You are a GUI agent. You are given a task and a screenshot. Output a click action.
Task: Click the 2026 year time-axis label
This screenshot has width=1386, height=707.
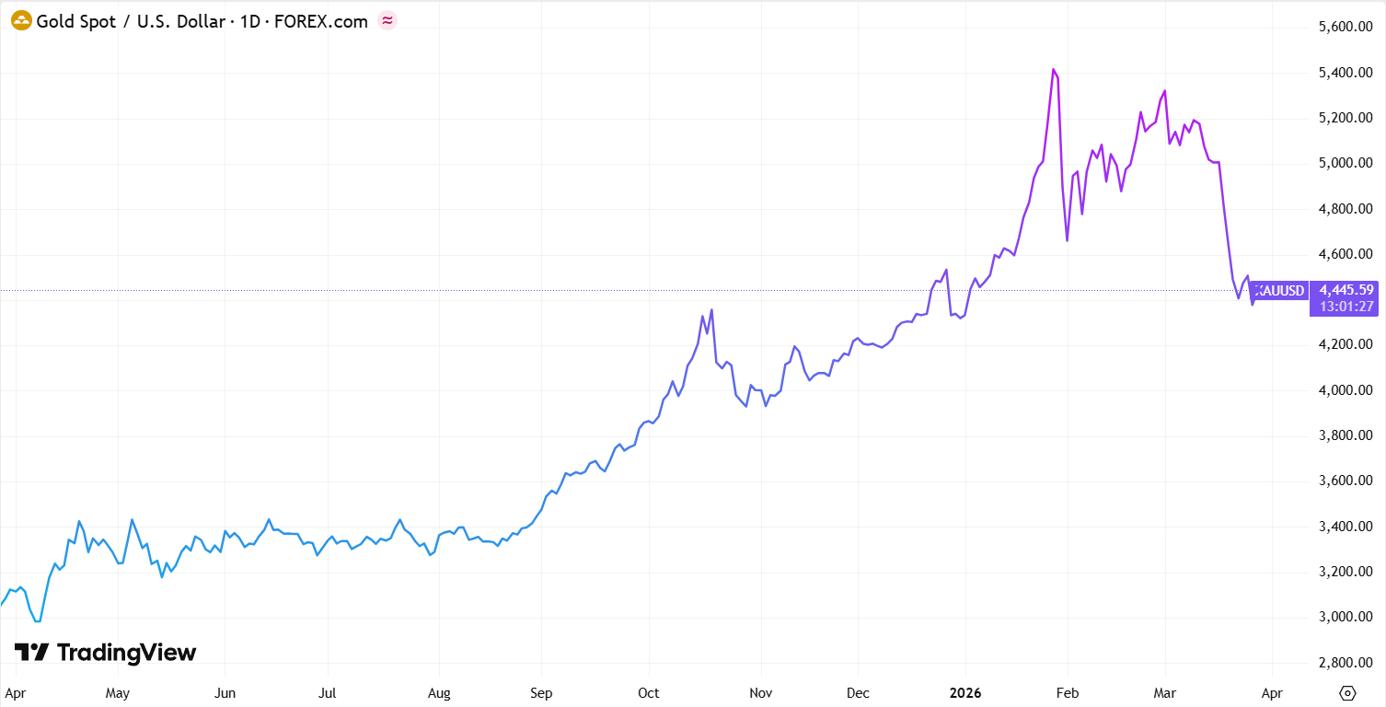pyautogui.click(x=965, y=692)
